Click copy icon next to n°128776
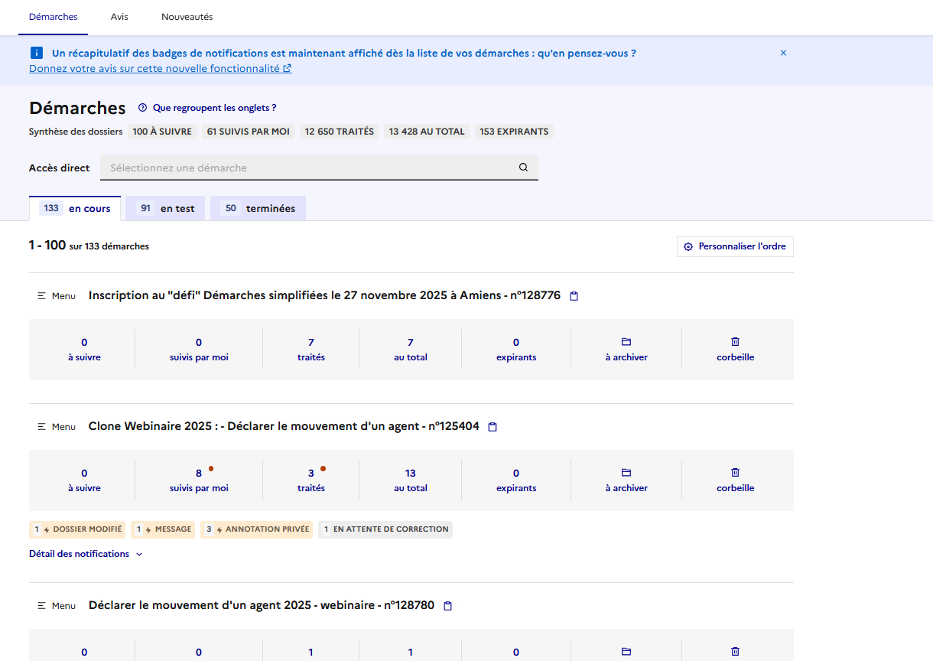 574,296
